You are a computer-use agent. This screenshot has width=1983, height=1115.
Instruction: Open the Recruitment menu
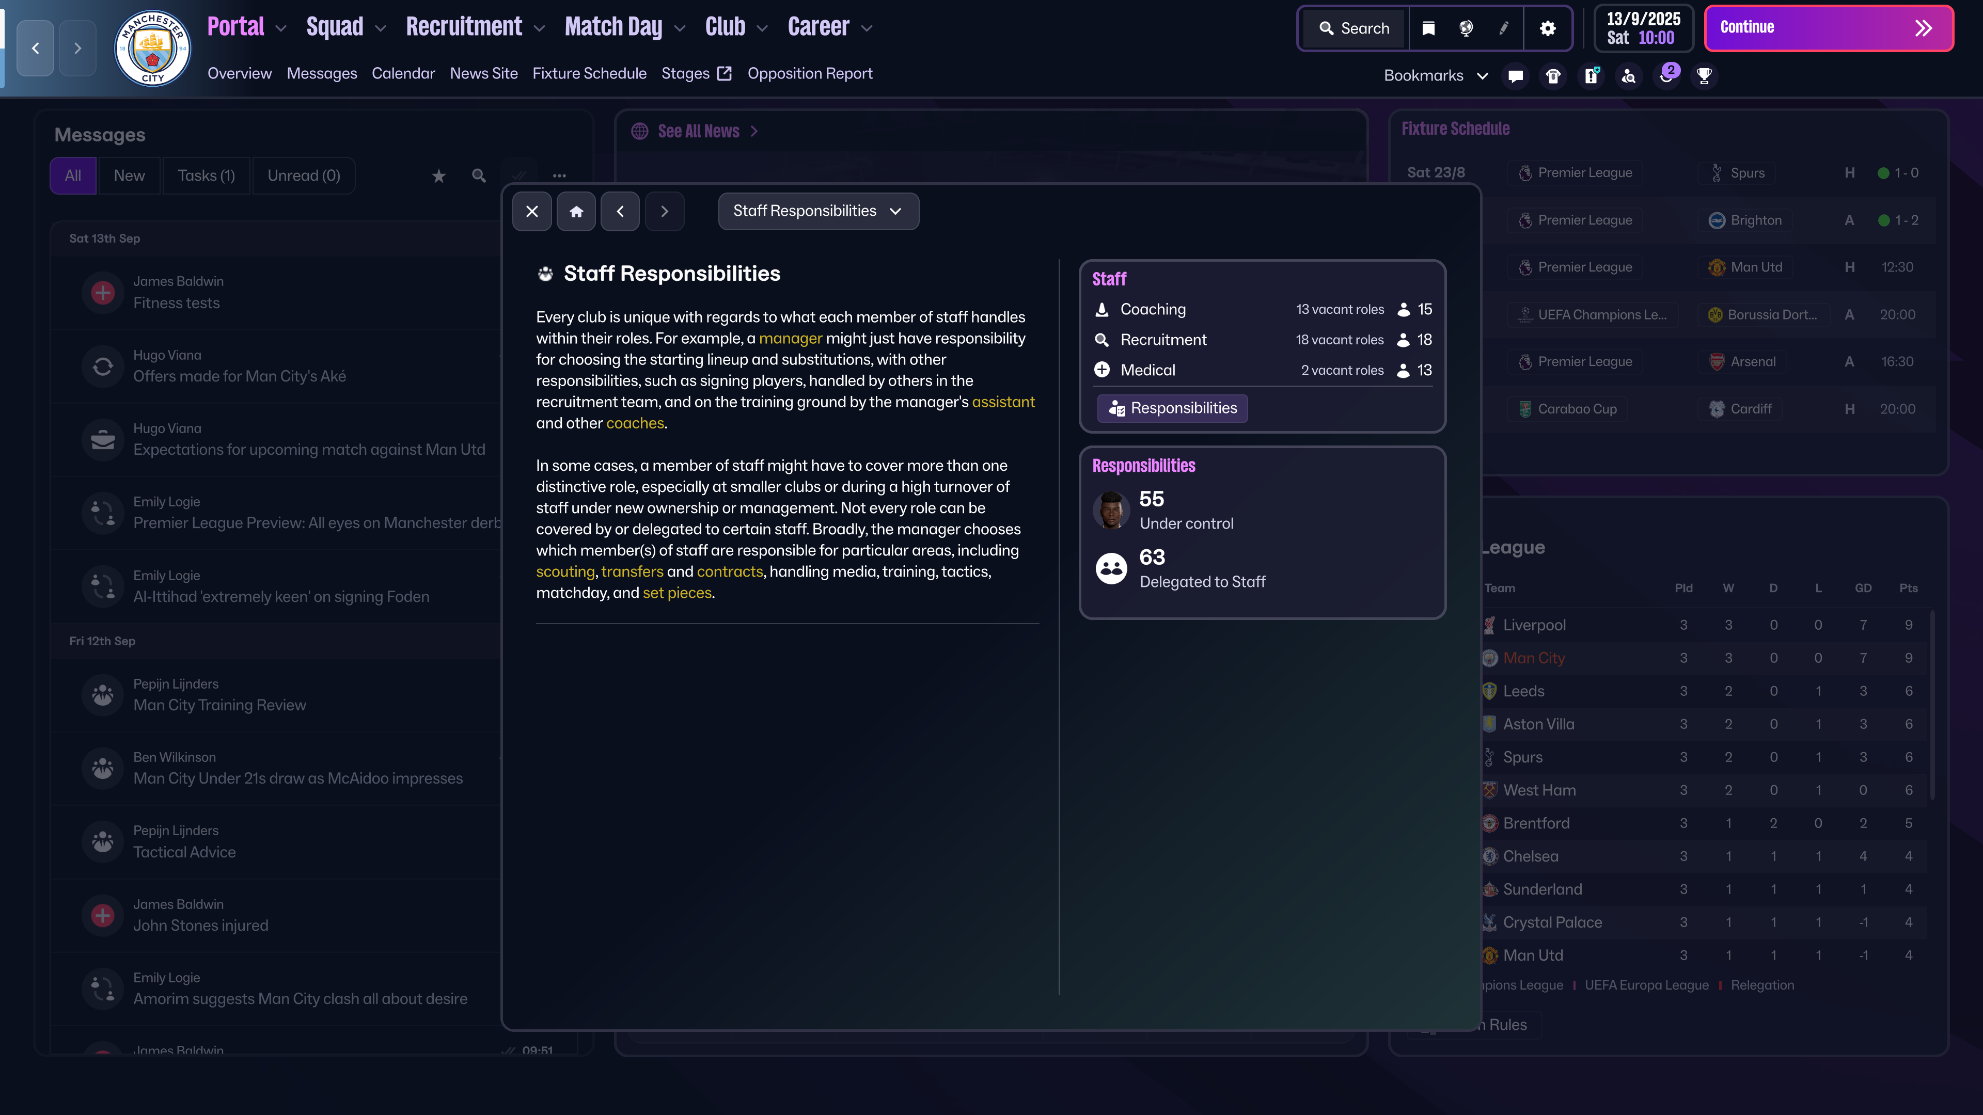click(464, 26)
